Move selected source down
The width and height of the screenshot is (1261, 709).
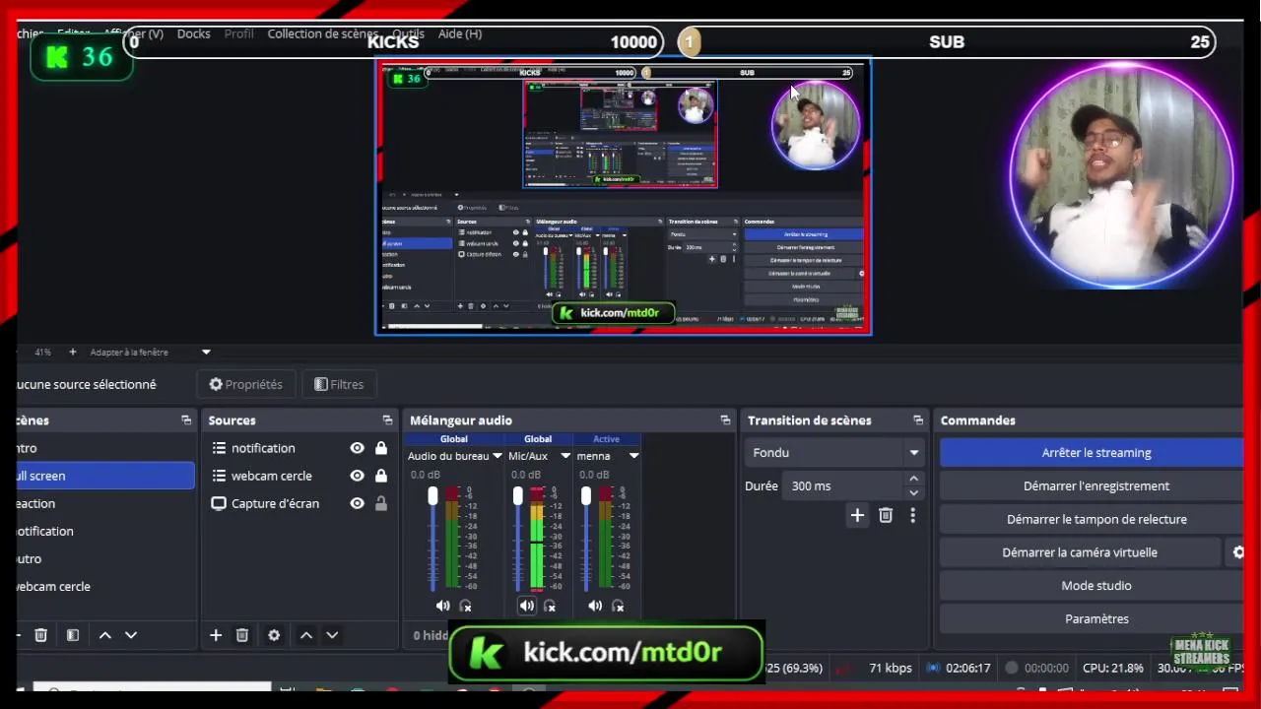pos(332,635)
